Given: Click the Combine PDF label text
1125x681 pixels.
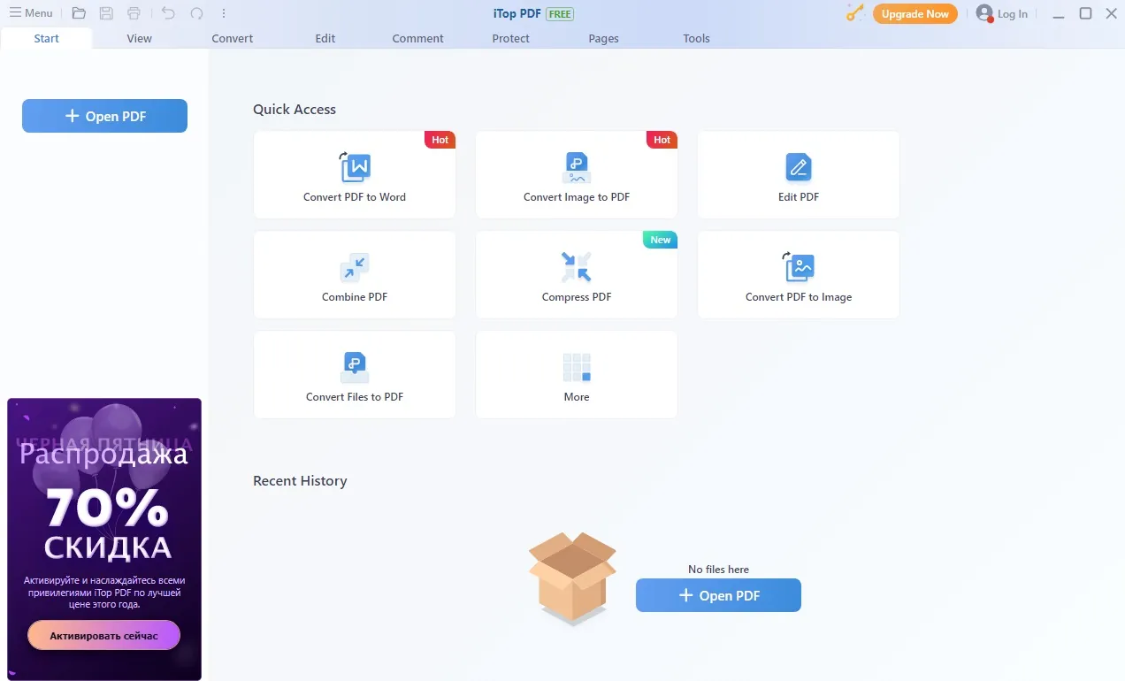Looking at the screenshot, I should [x=355, y=297].
